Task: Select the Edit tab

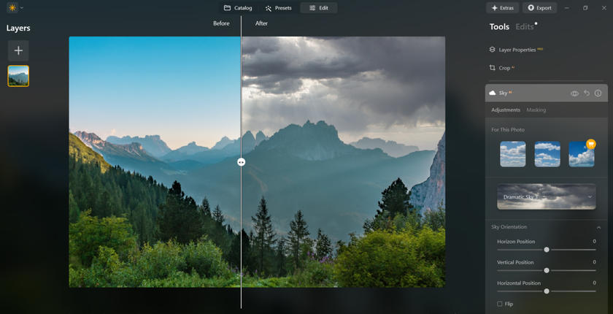Action: tap(319, 8)
